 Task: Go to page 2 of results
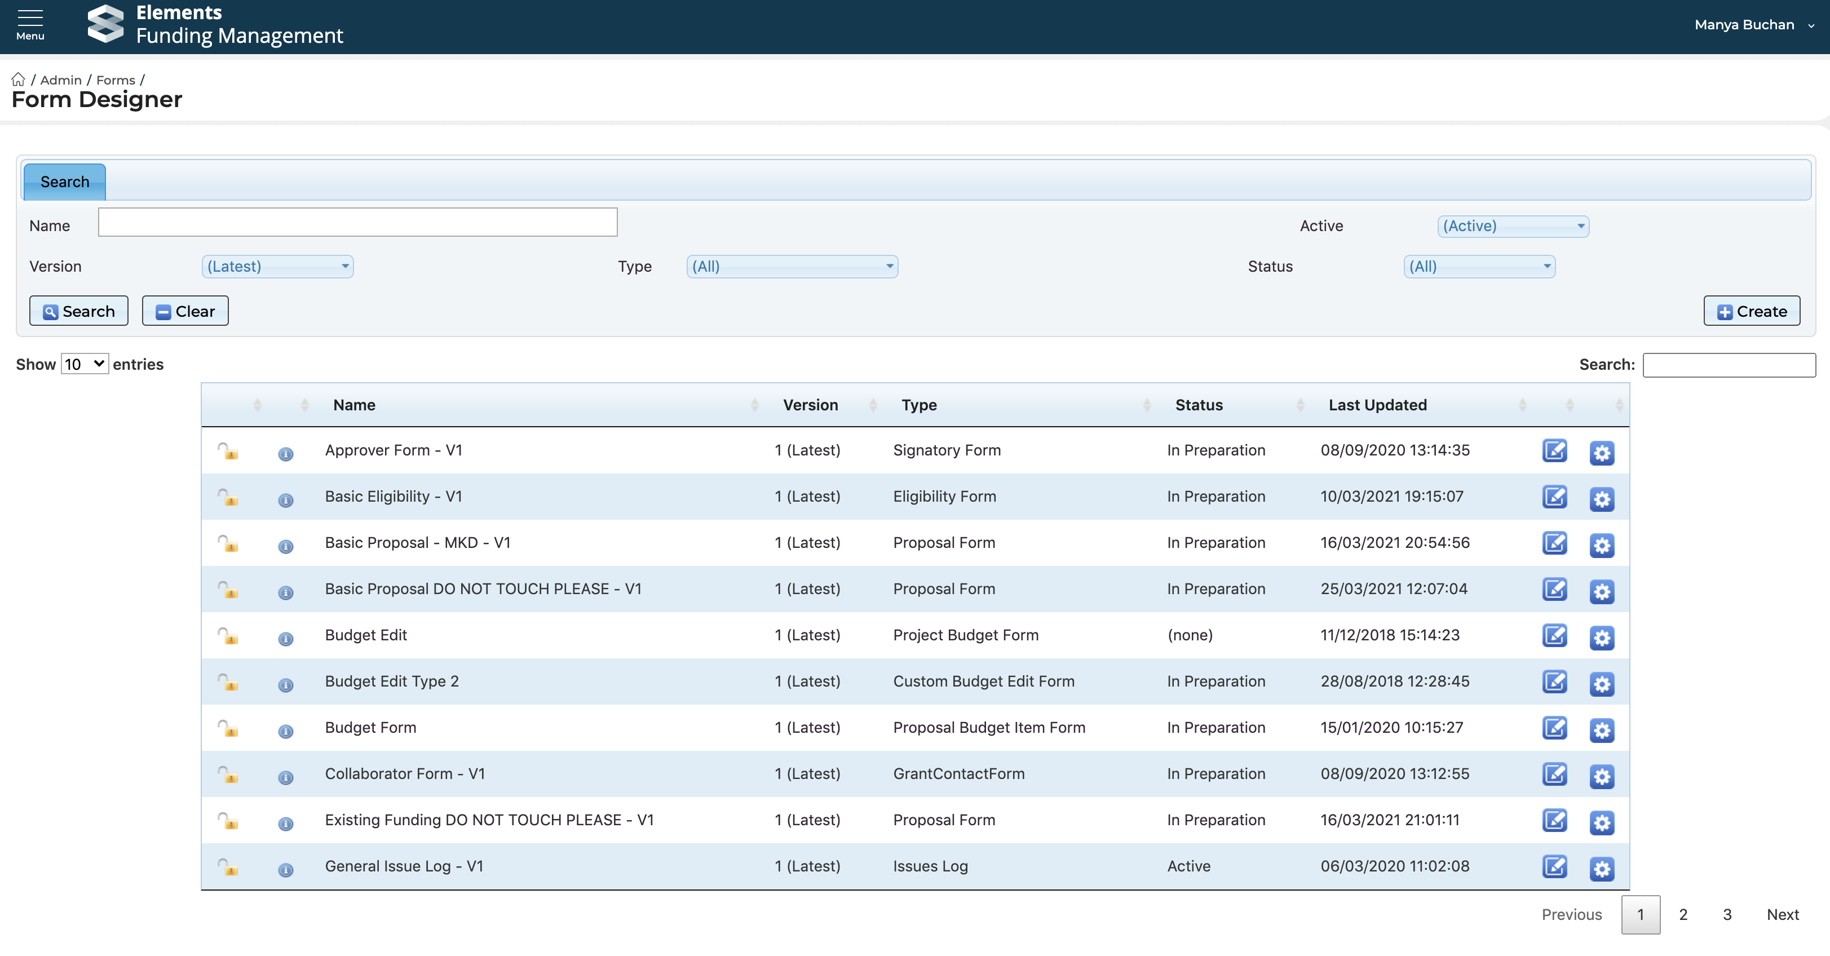click(x=1682, y=914)
